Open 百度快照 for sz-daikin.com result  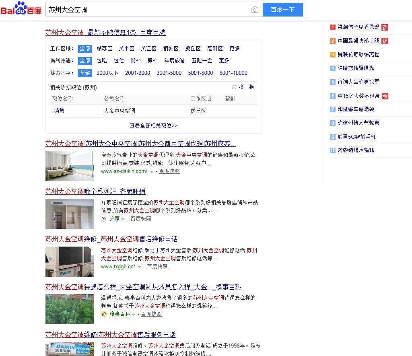169,171
